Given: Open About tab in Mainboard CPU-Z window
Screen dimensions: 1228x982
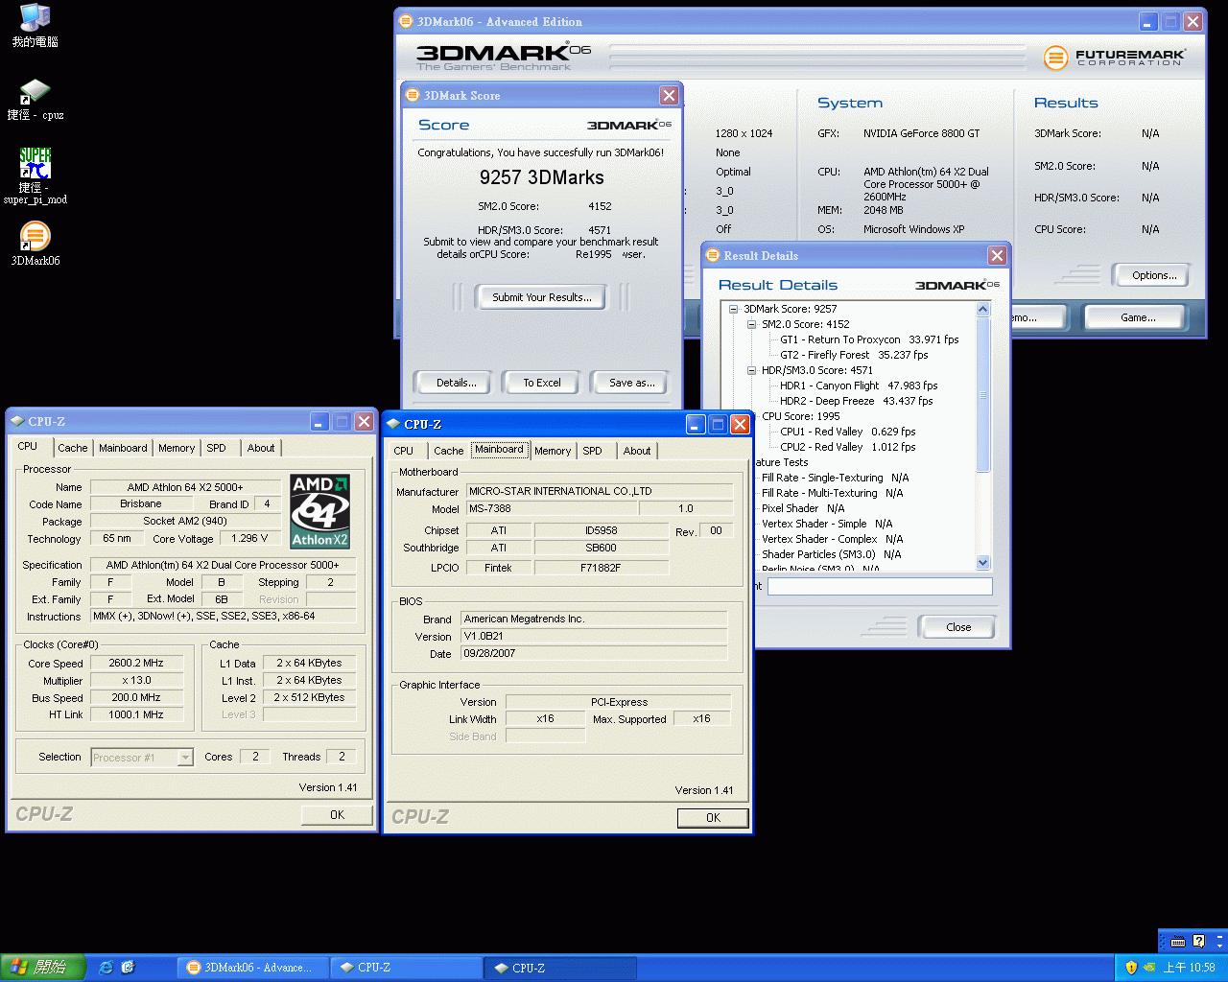Looking at the screenshot, I should coord(637,451).
